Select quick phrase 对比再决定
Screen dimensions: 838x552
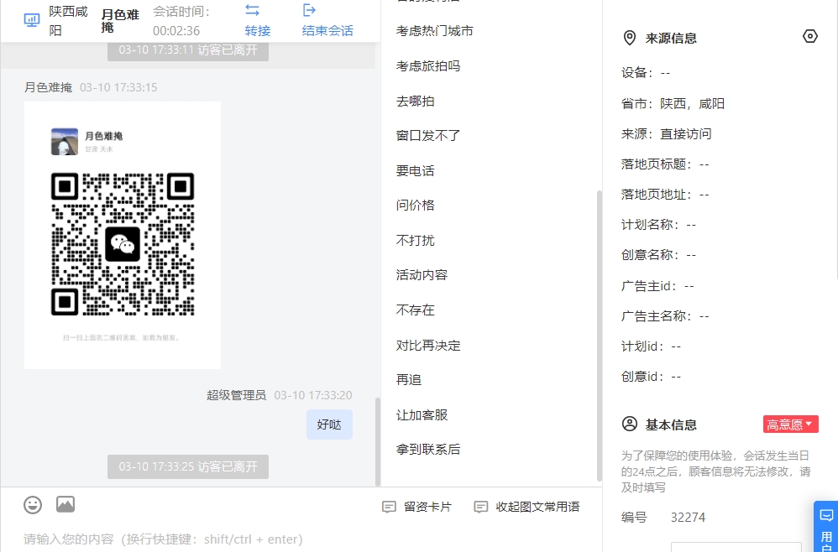(x=428, y=346)
